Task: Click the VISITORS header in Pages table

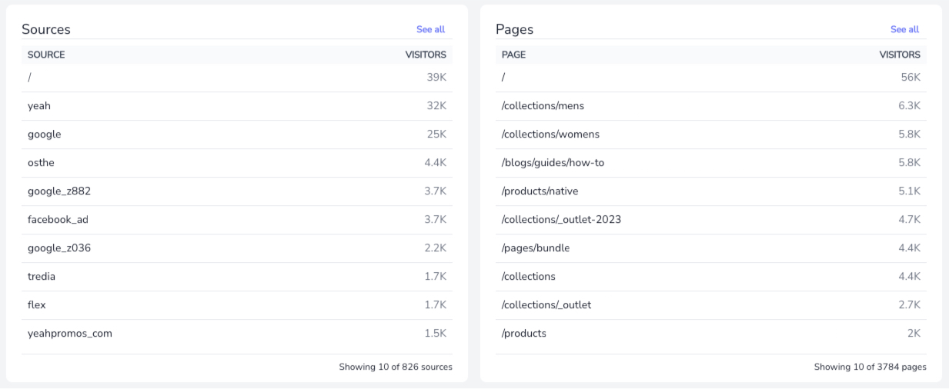Action: tap(900, 55)
